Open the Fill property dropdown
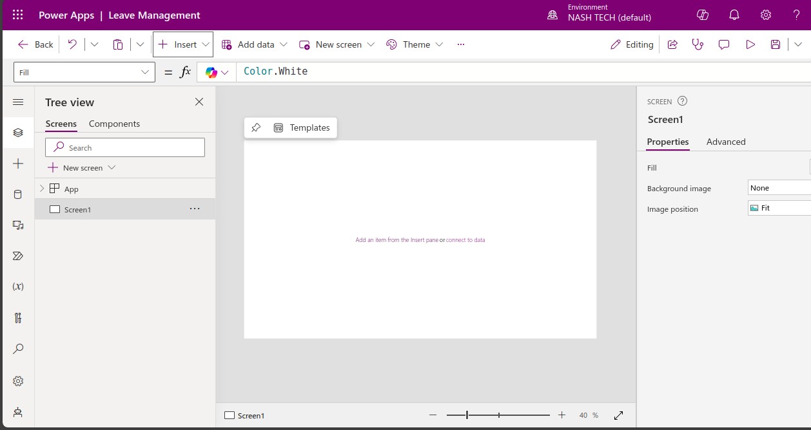Viewport: 811px width, 430px height. click(x=84, y=72)
